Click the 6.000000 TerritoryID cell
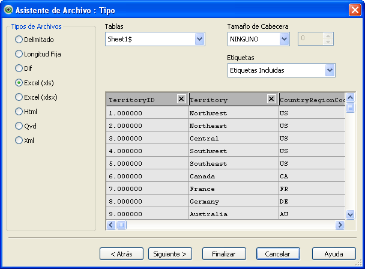Viewport: 365px width, 269px height. pos(147,176)
